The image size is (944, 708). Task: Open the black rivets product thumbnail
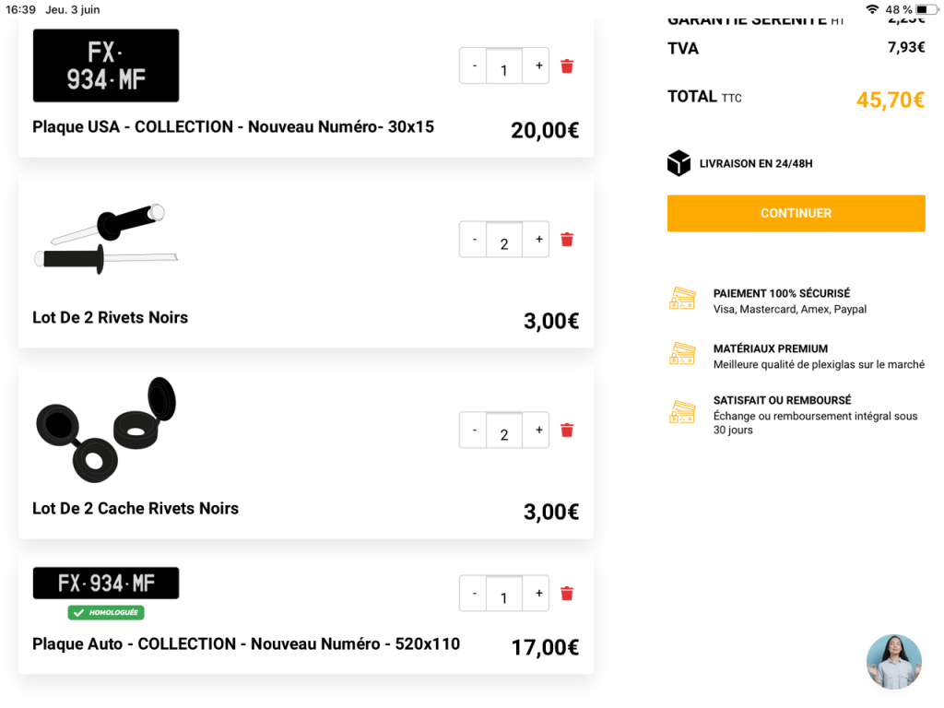[x=106, y=239]
